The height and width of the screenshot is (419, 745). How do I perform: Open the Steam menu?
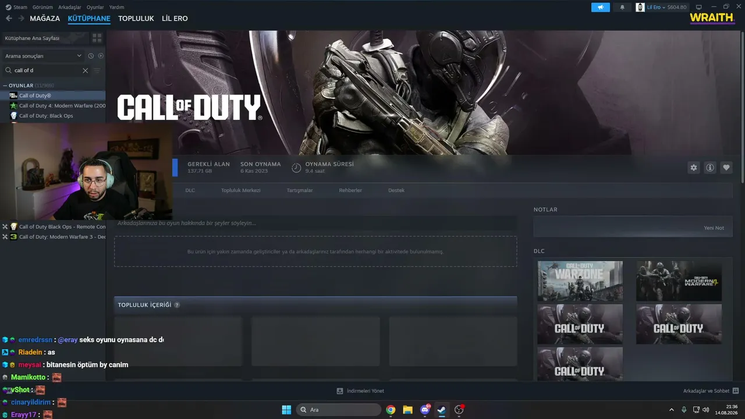coord(20,7)
